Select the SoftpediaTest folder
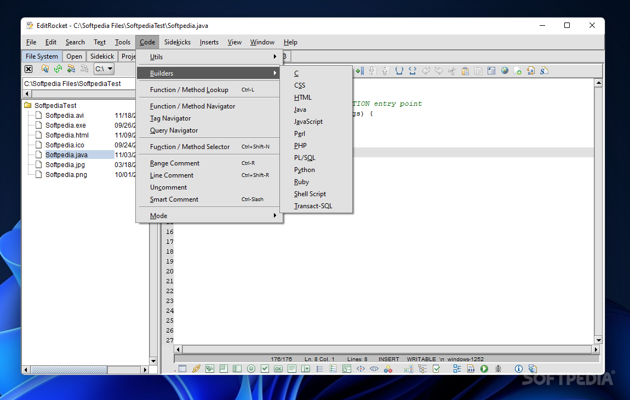 55,105
